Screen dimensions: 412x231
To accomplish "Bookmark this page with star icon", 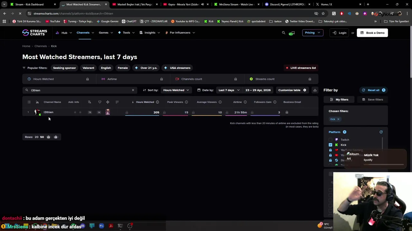I will pyautogui.click(x=323, y=13).
